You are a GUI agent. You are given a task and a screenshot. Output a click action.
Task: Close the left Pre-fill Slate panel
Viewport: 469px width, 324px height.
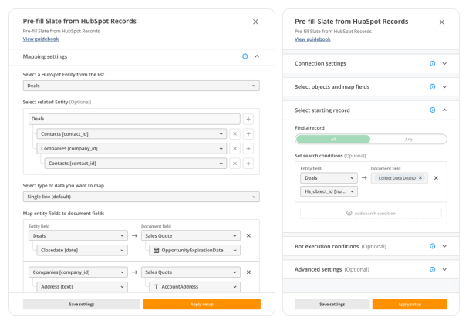[x=255, y=22]
